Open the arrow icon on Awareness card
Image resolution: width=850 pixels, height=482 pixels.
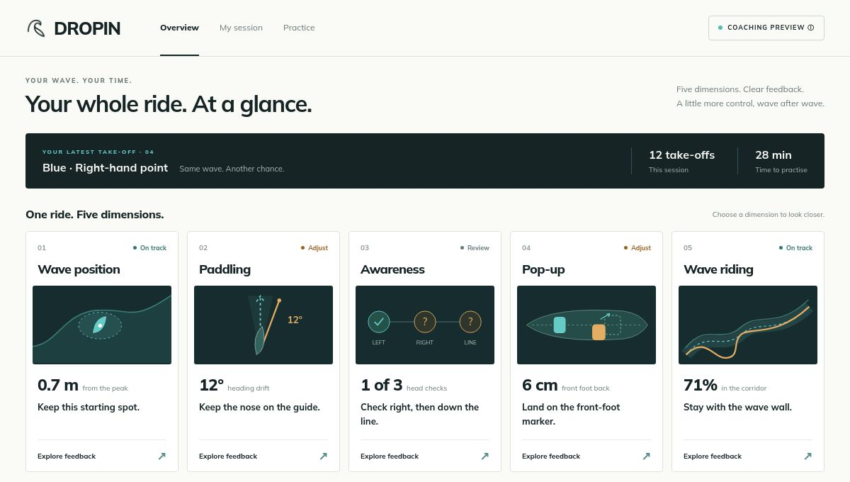pos(484,456)
